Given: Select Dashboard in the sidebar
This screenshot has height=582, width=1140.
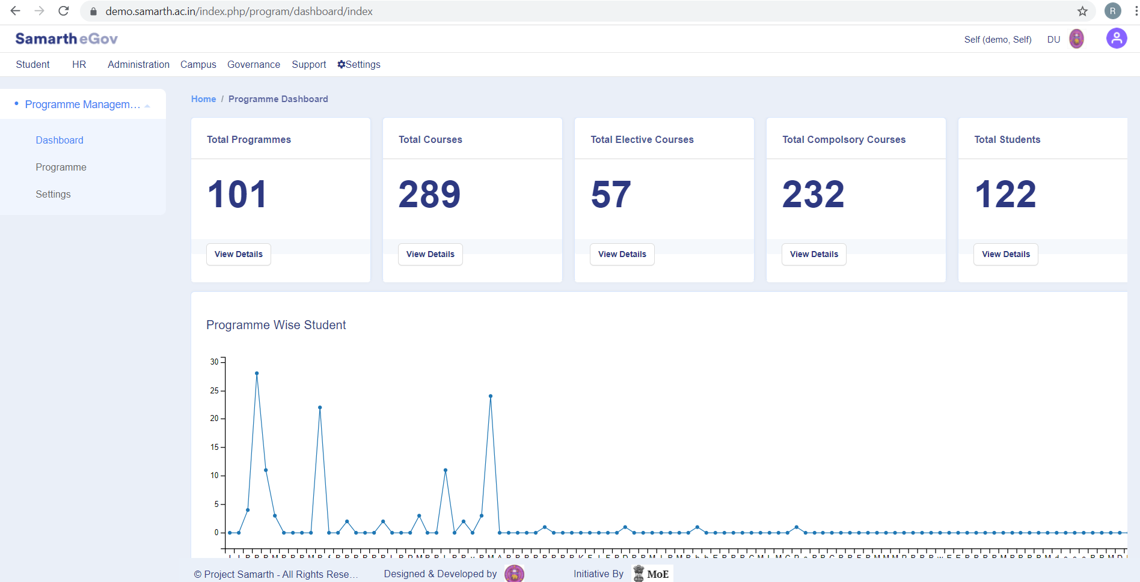Looking at the screenshot, I should point(60,140).
